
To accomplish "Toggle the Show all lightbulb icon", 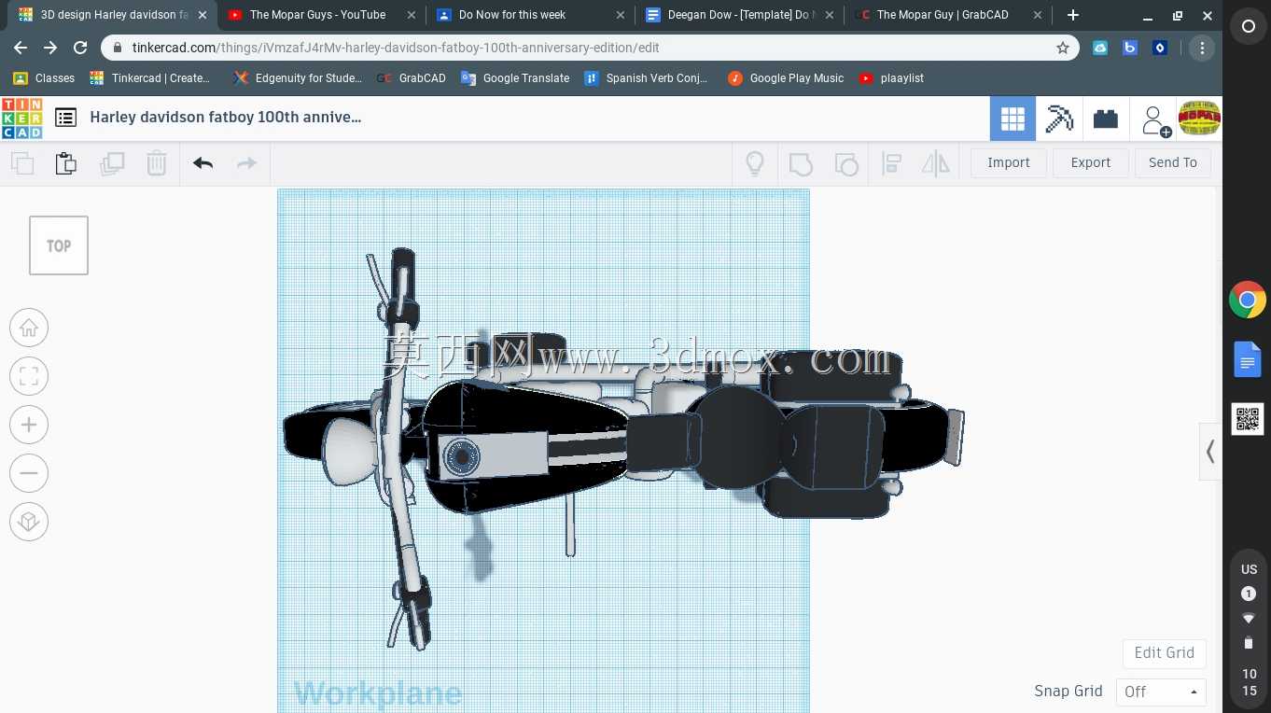I will coord(755,163).
